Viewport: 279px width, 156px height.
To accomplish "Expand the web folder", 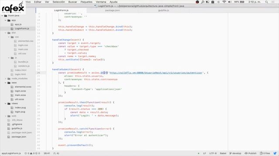I will tap(6, 116).
